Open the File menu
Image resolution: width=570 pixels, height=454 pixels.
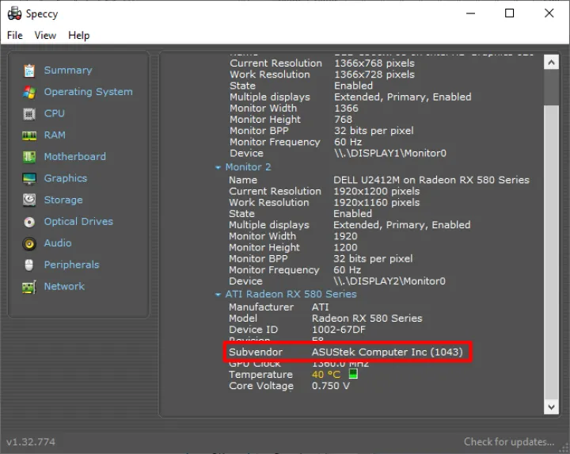(15, 35)
